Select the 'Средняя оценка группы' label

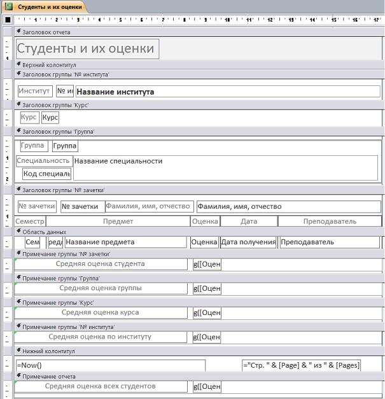(101, 288)
